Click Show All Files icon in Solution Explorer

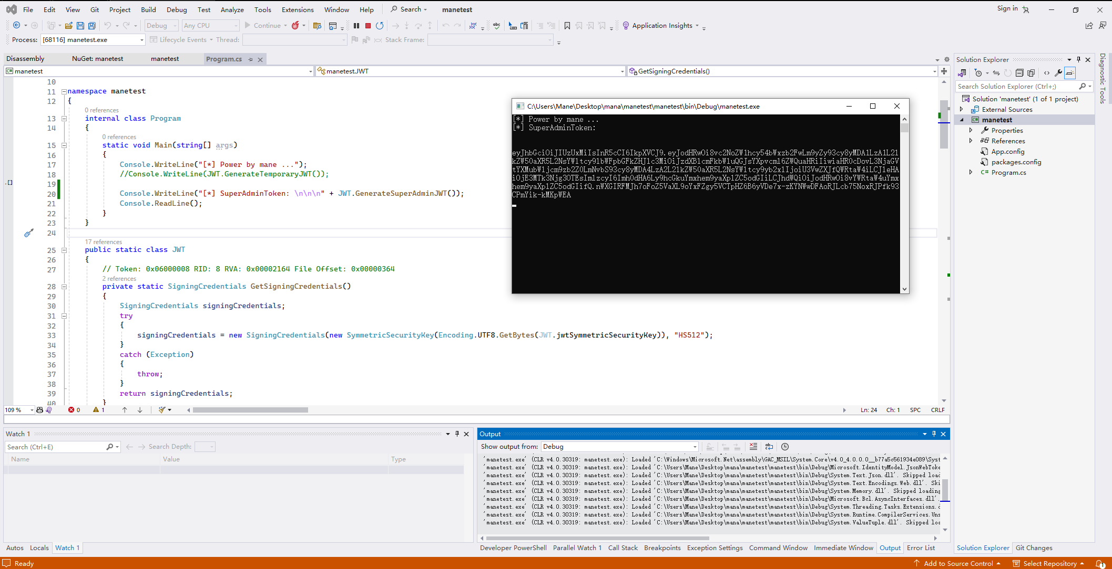point(1031,73)
